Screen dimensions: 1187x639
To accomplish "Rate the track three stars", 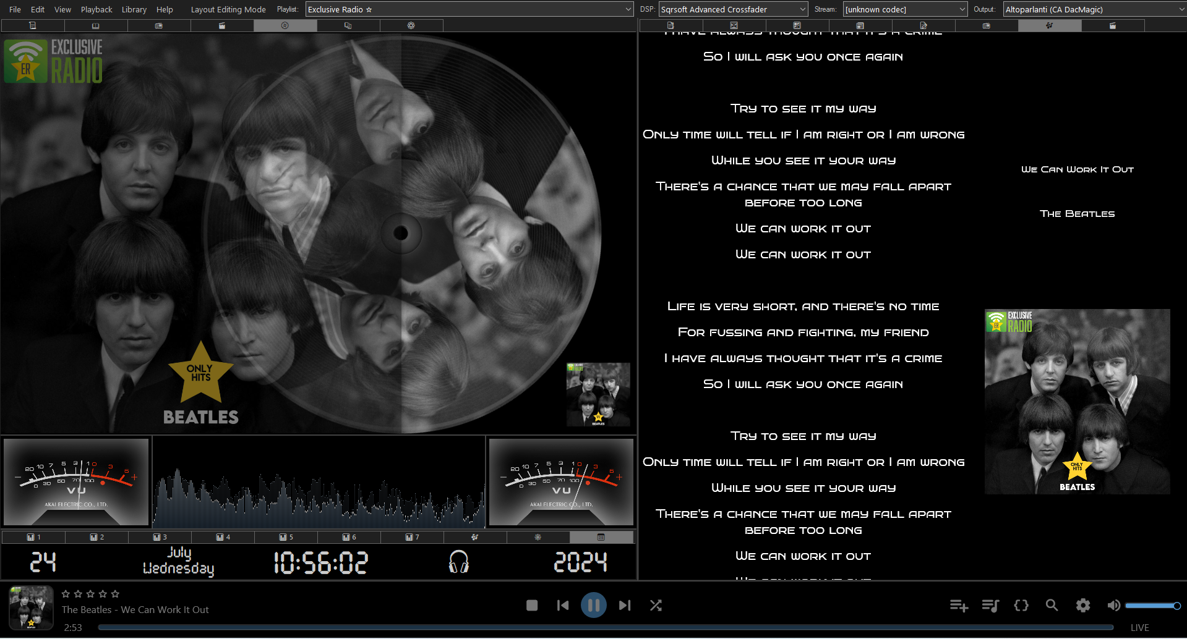I will [90, 594].
